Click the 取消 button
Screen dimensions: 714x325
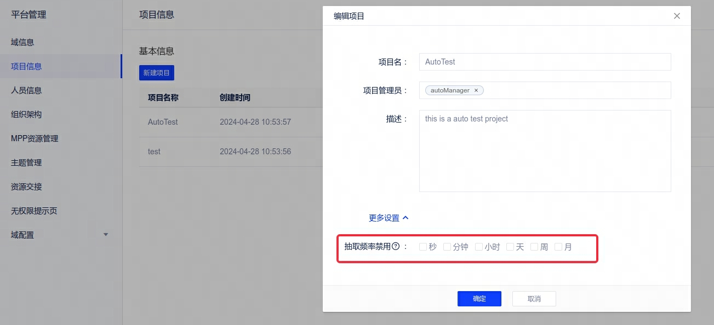coord(534,299)
